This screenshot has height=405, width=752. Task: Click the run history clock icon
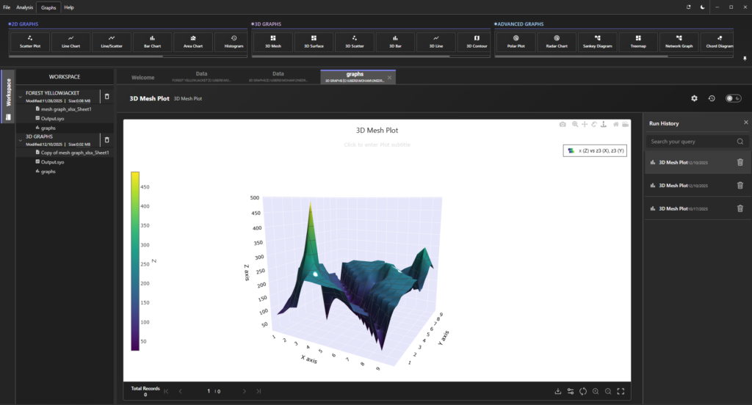coord(712,98)
